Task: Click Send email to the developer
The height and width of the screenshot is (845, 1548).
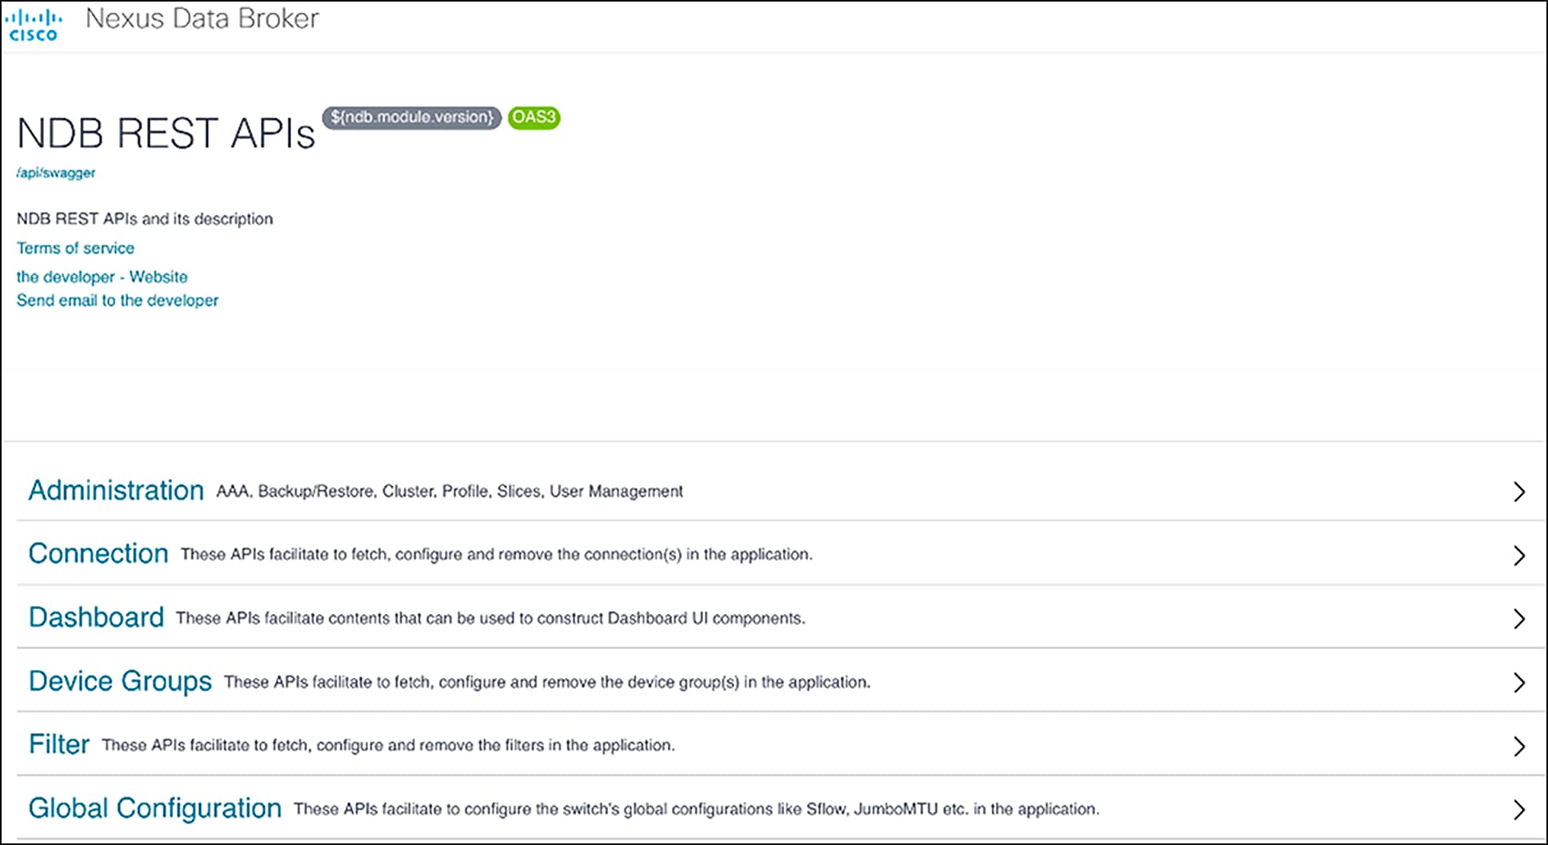Action: tap(117, 301)
